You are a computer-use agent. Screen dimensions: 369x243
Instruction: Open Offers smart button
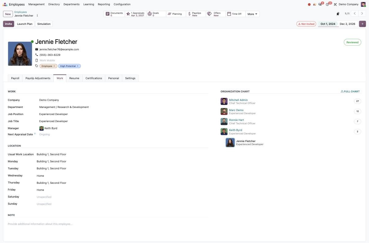216,14
